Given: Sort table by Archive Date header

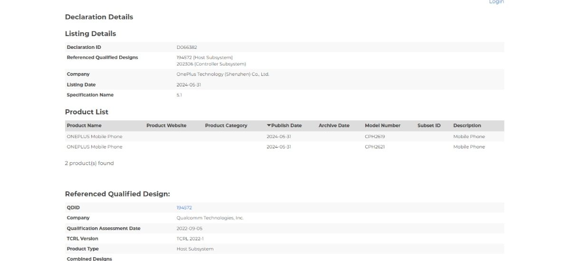Looking at the screenshot, I should click(334, 126).
